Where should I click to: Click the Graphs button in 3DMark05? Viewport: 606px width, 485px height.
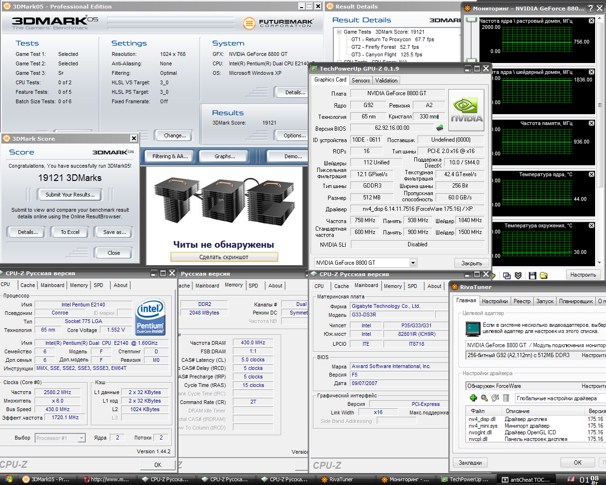pyautogui.click(x=225, y=156)
